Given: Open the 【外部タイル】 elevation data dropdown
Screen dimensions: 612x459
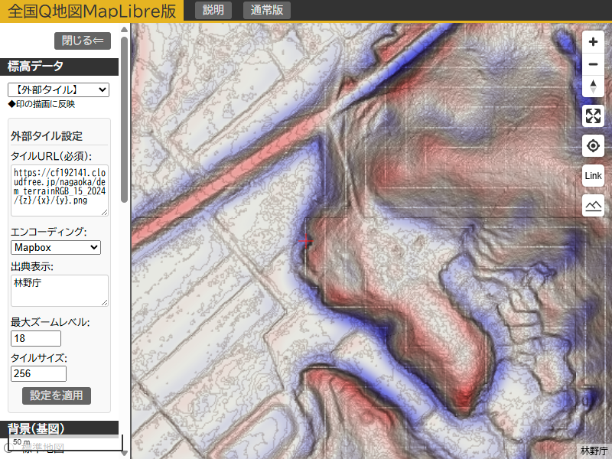Looking at the screenshot, I should (58, 90).
